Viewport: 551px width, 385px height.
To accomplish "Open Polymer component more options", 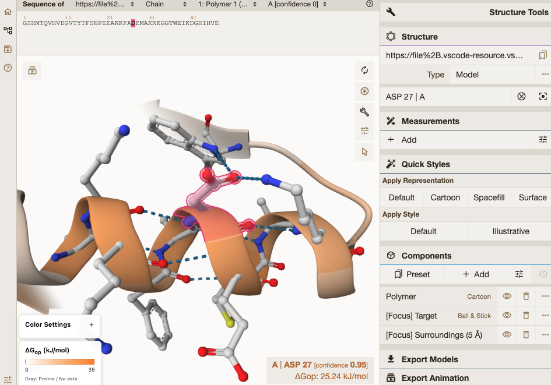I will point(545,296).
